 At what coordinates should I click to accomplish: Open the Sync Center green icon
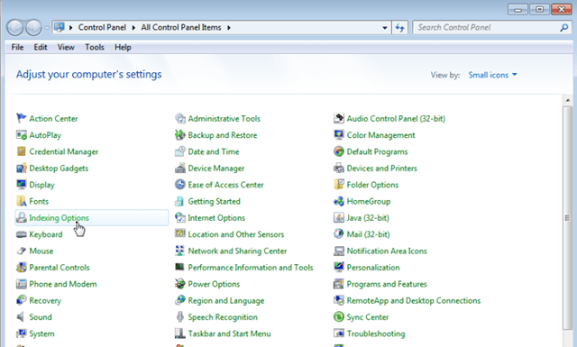coord(339,317)
